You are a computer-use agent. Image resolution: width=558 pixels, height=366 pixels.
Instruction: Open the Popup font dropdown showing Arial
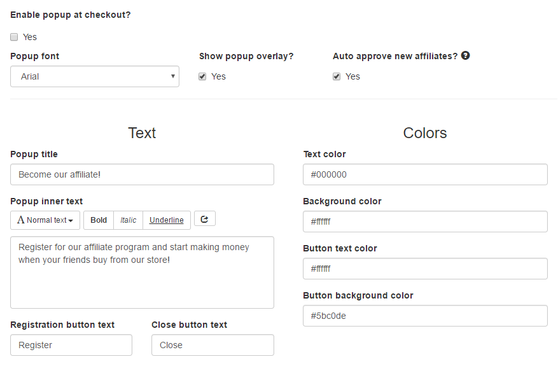95,76
